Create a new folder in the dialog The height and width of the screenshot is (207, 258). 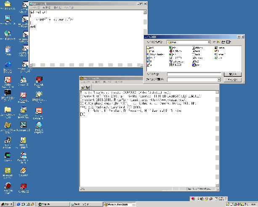pos(223,42)
